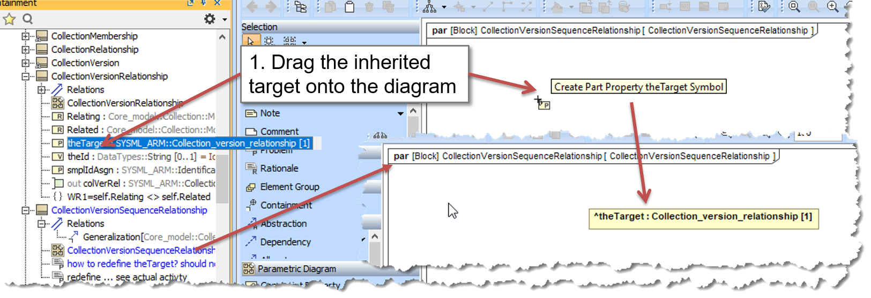Click the favorites star icon
Screen dimensions: 871x298
click(x=9, y=19)
